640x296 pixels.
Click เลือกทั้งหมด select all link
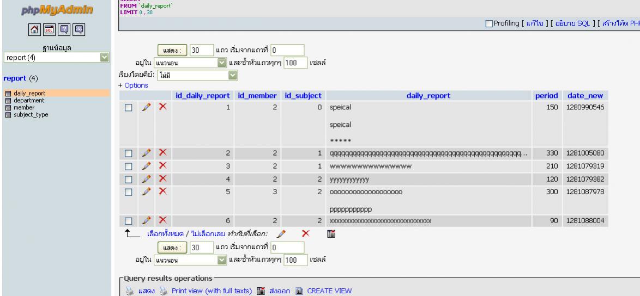click(165, 234)
